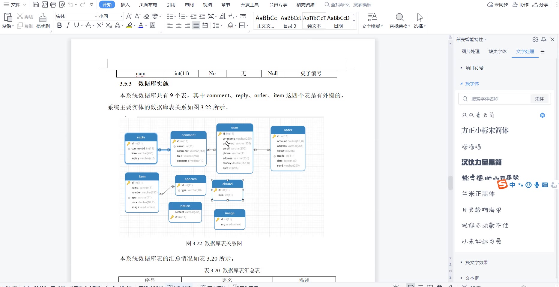Click the numbered list icon

point(182,16)
